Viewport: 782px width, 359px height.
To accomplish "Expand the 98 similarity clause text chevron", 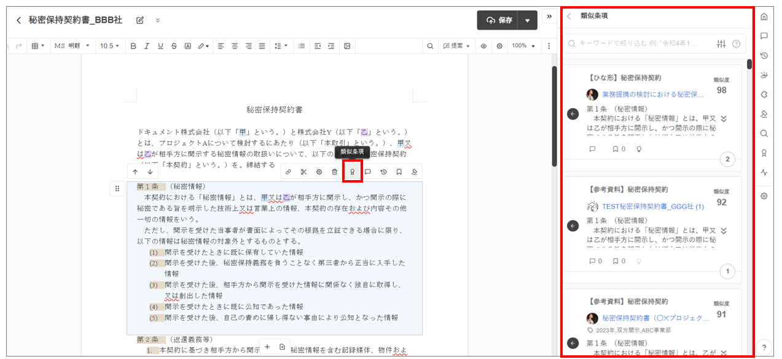I will [724, 119].
